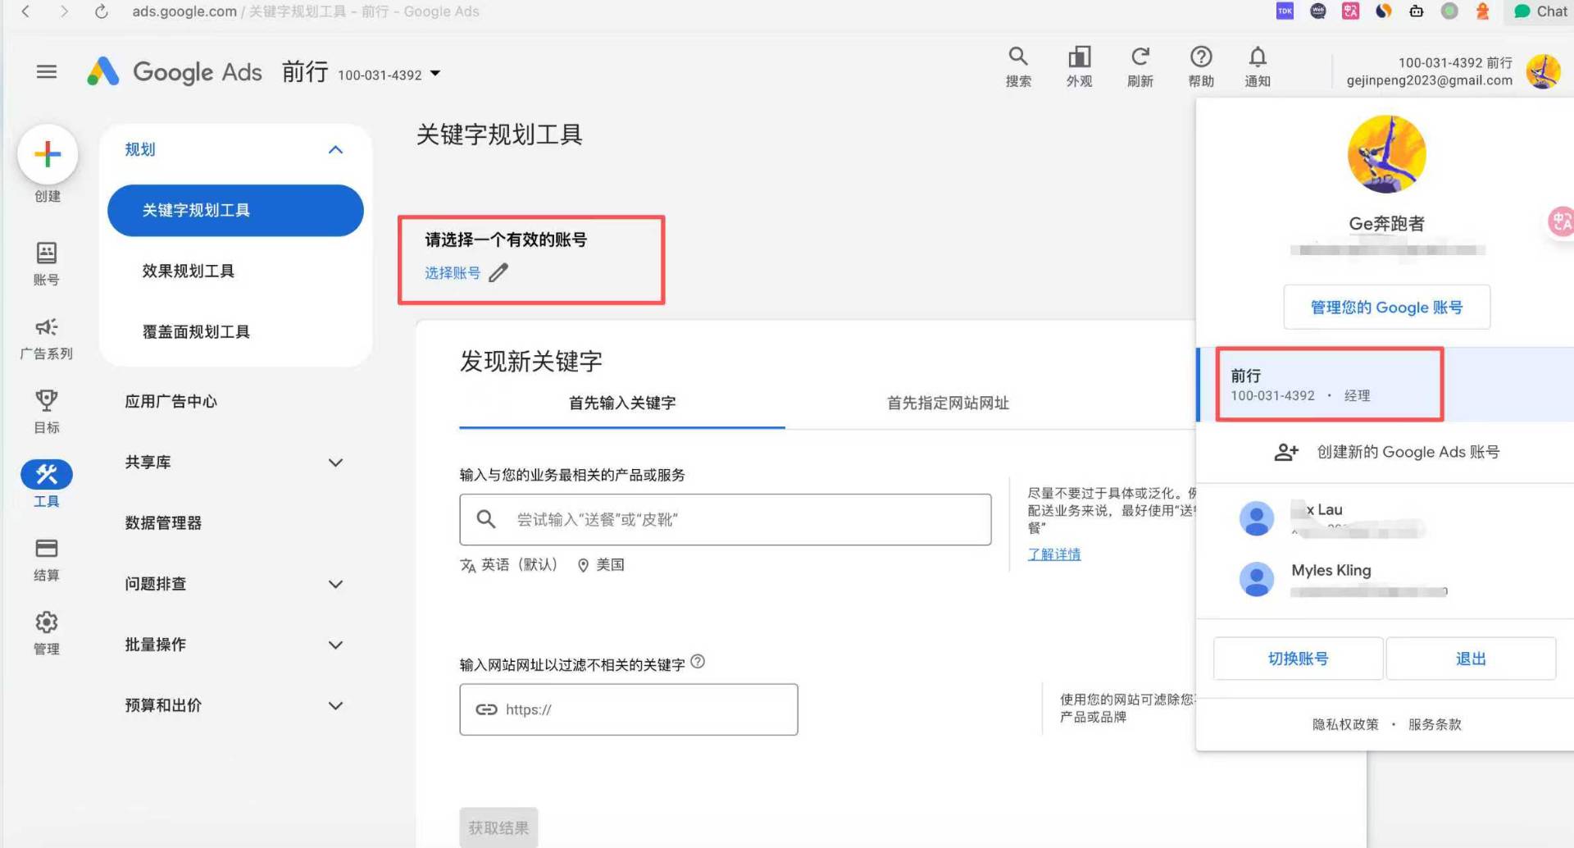Switch to 首先指定网站网址 tab
This screenshot has height=848, width=1574.
click(x=948, y=403)
